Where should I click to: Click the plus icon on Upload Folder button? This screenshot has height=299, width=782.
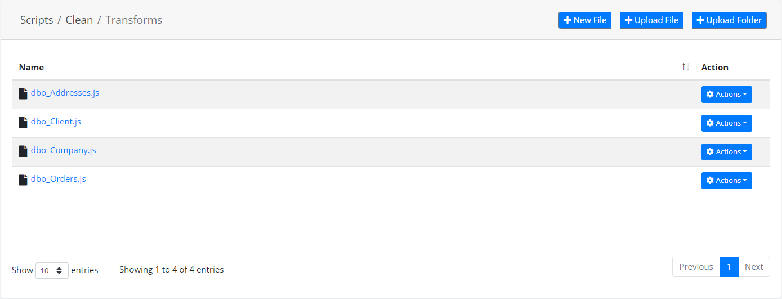click(x=700, y=20)
